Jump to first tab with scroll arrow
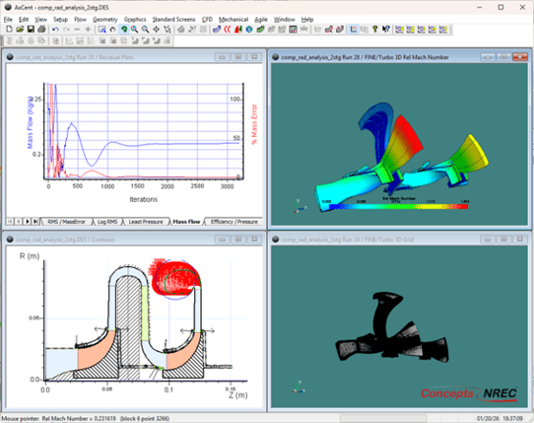Image resolution: width=534 pixels, height=423 pixels. 10,222
